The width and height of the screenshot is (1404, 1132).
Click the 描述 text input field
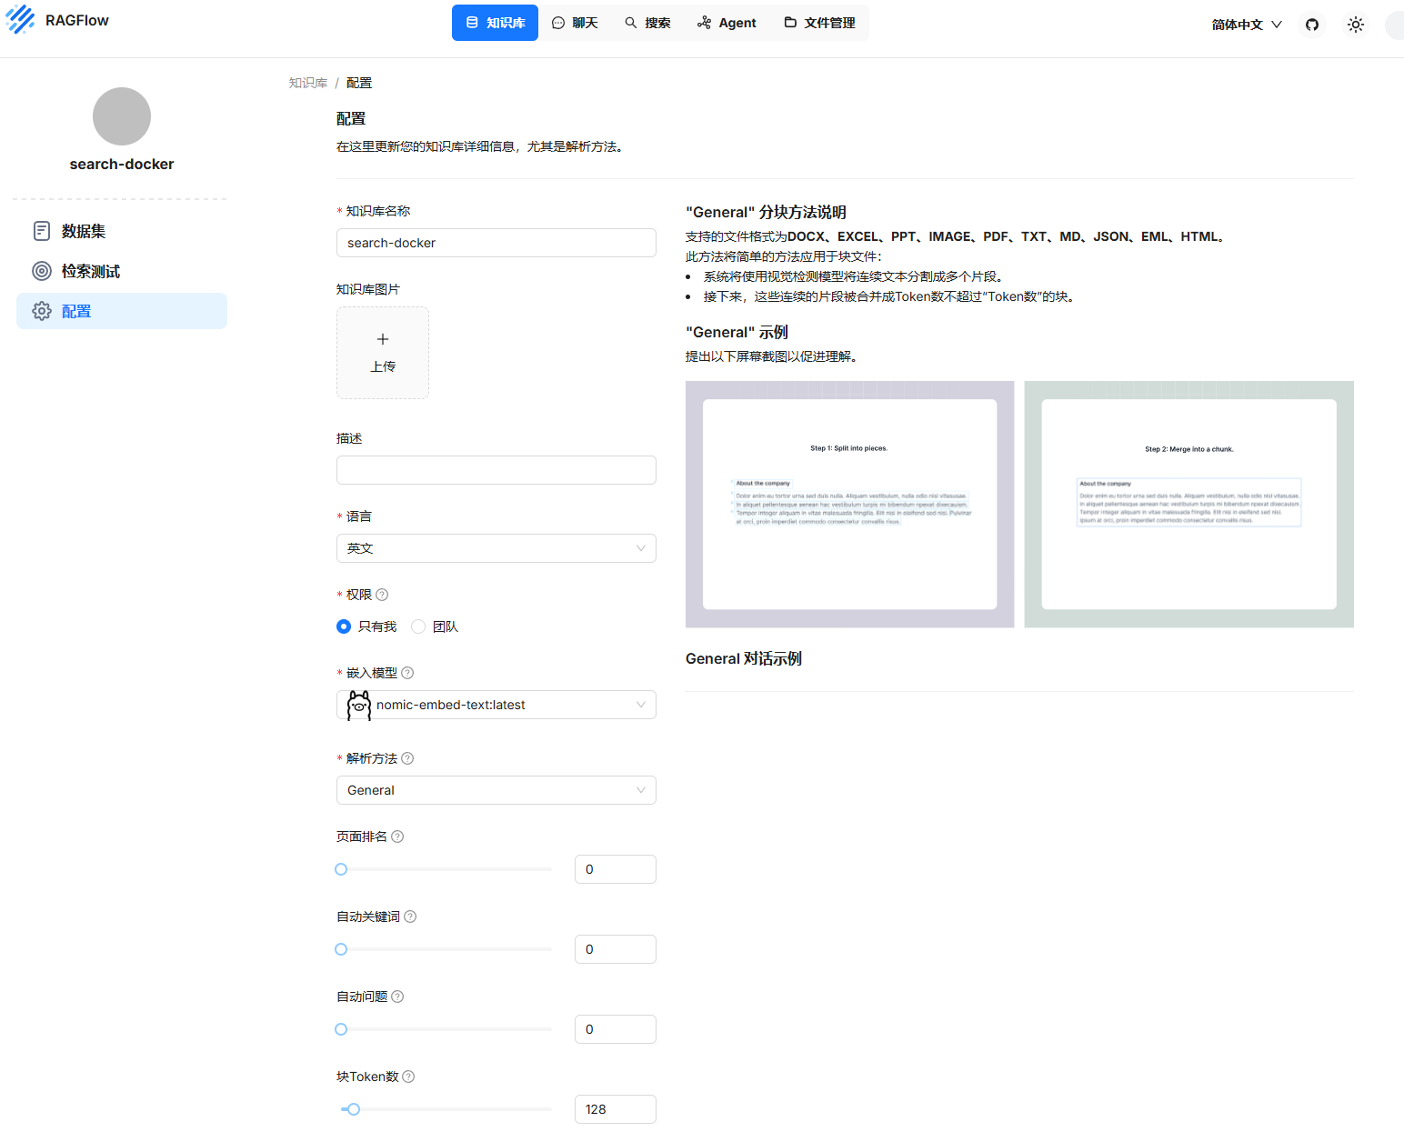click(496, 470)
